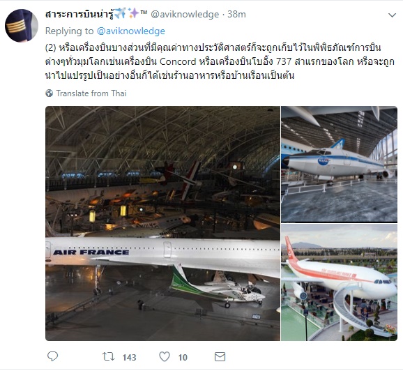Click the Thai tweet body text

220,61
